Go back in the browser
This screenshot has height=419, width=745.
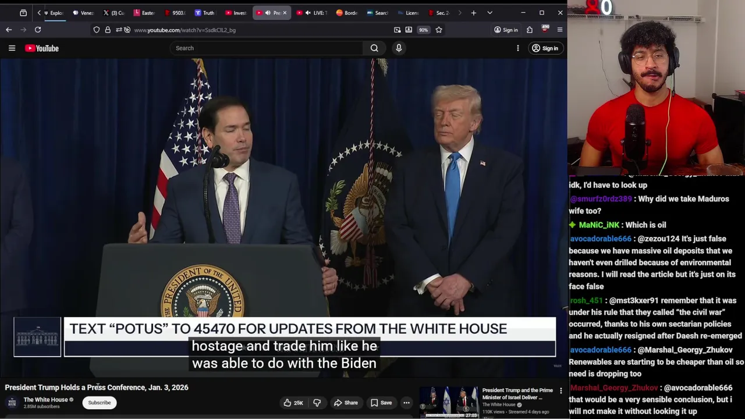click(9, 30)
